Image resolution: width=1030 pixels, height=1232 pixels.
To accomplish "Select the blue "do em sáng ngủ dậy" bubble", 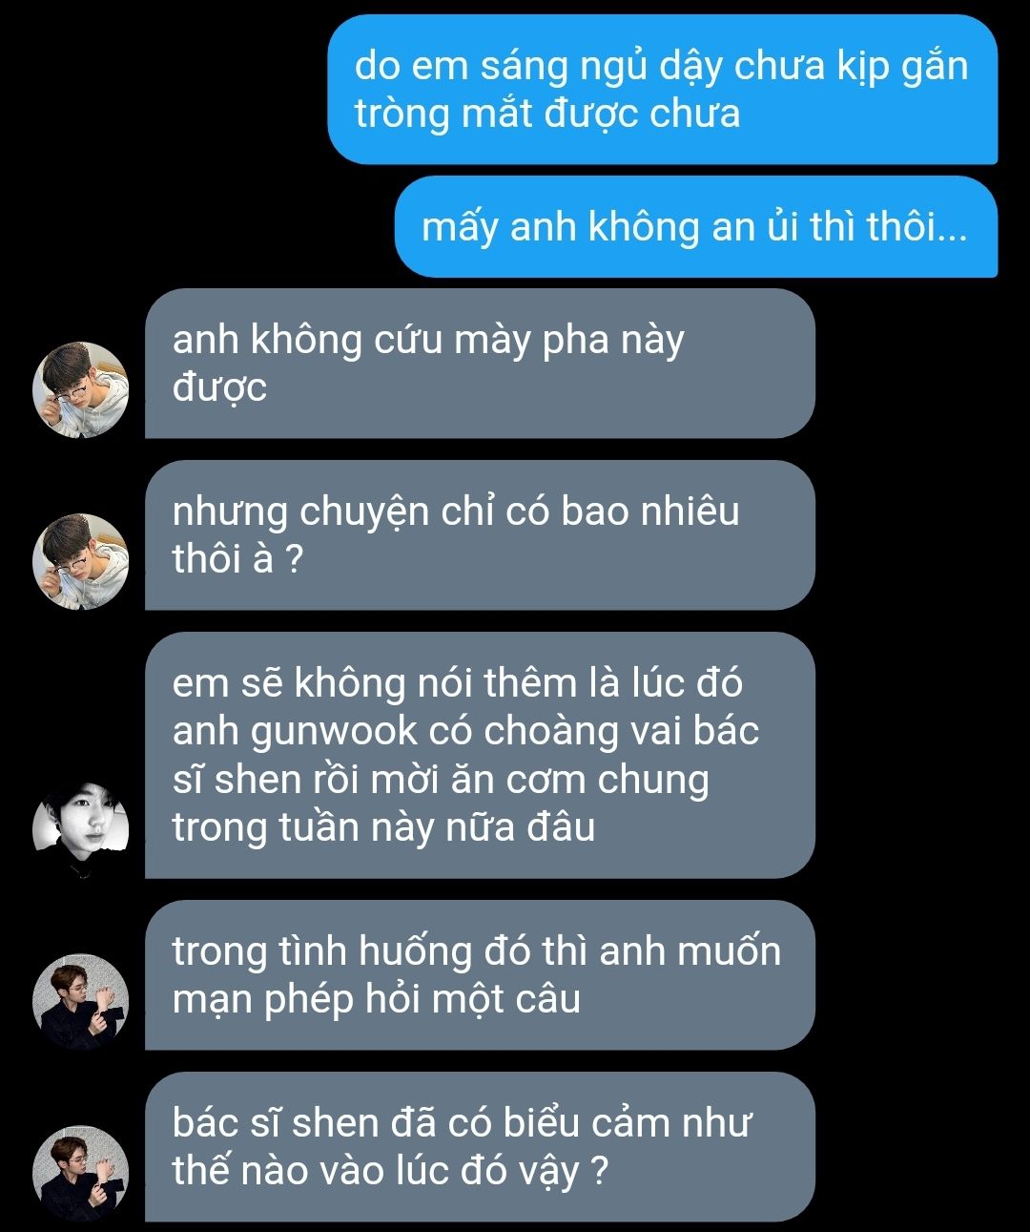I will (663, 89).
